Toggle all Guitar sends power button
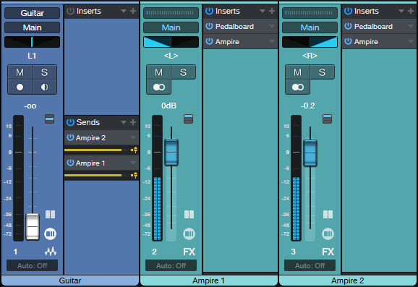Image resolution: width=418 pixels, height=287 pixels. [70, 122]
